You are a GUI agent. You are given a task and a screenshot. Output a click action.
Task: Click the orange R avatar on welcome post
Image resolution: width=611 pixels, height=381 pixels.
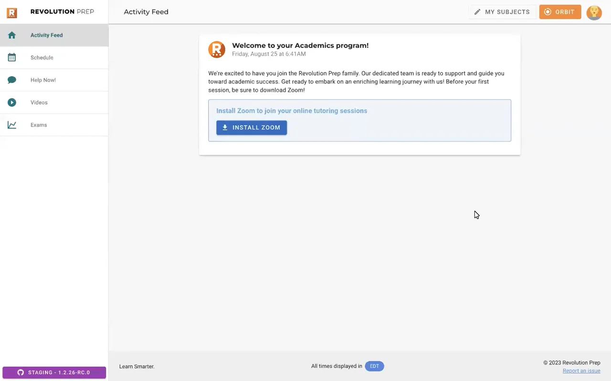[x=217, y=50]
